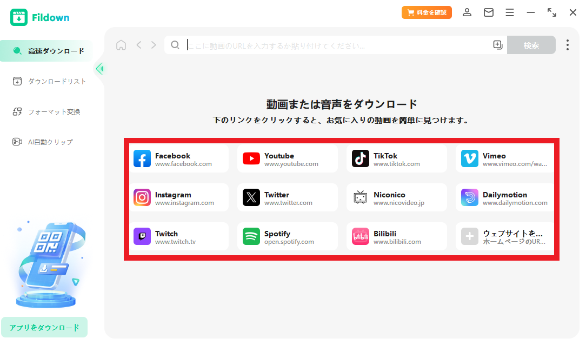Open the Niconico shortcut tile

click(397, 198)
